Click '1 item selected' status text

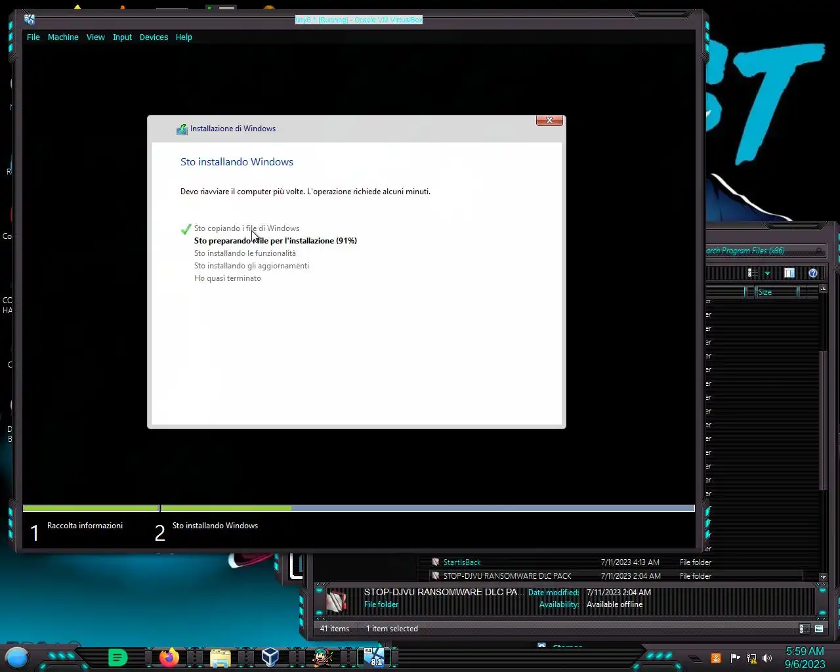(392, 629)
